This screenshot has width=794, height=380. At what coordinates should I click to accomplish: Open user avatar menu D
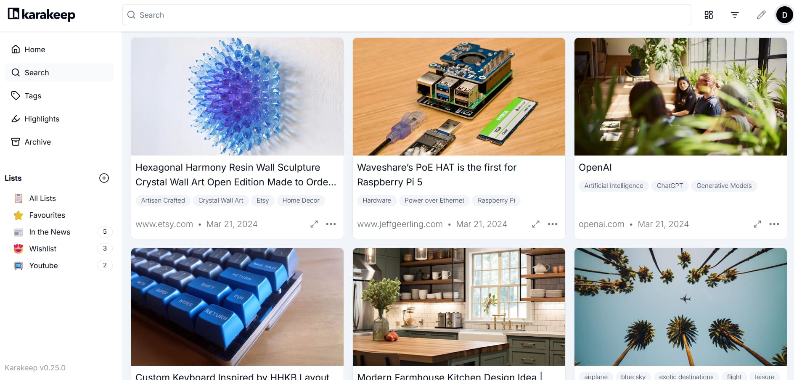785,15
